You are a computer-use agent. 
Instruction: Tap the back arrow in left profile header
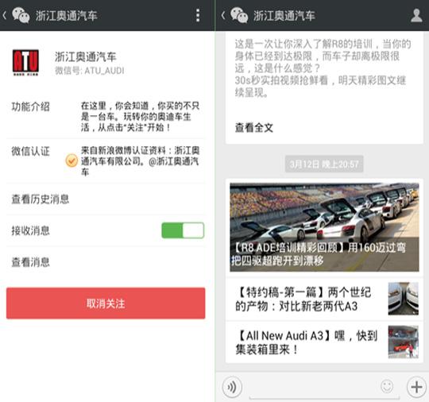tap(5, 15)
